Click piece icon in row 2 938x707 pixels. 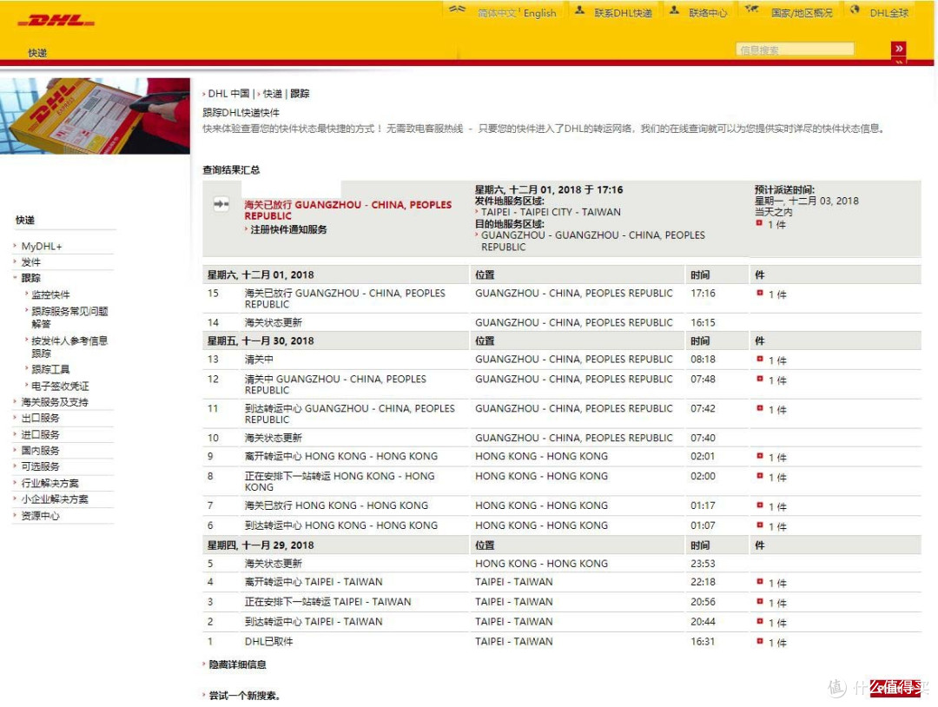(x=760, y=621)
